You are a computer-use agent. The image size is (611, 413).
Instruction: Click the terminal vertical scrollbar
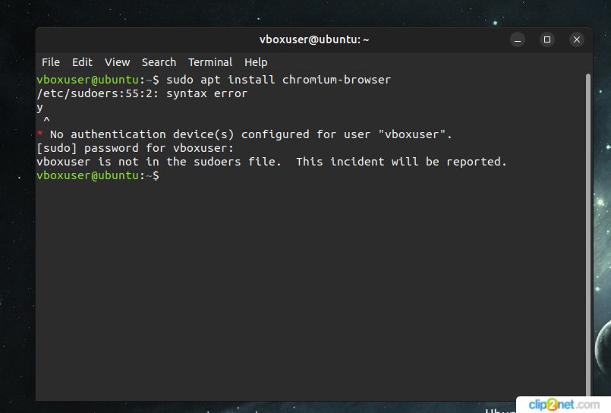point(588,235)
